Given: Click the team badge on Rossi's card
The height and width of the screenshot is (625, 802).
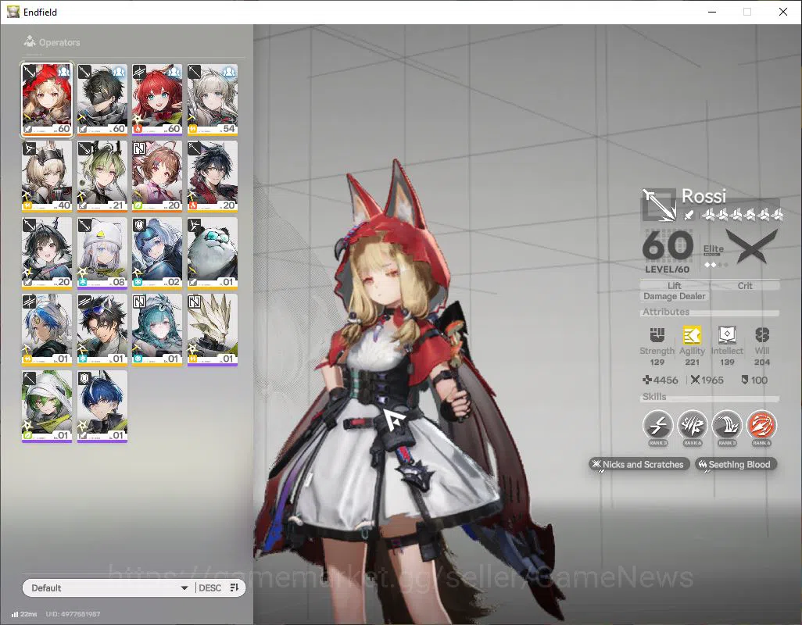Looking at the screenshot, I should (64, 72).
